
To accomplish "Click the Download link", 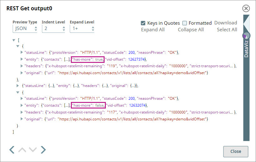I will 225,23.
